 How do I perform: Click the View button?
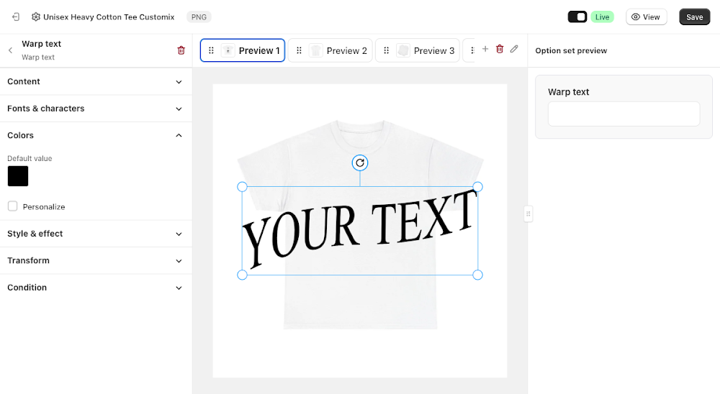click(646, 17)
